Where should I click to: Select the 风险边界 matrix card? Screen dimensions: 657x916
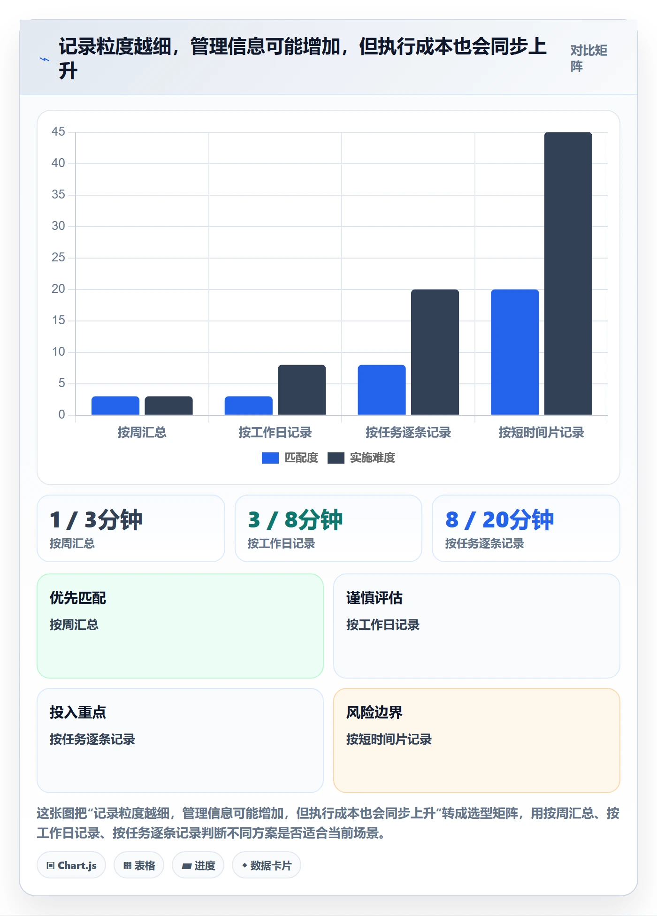click(x=477, y=740)
